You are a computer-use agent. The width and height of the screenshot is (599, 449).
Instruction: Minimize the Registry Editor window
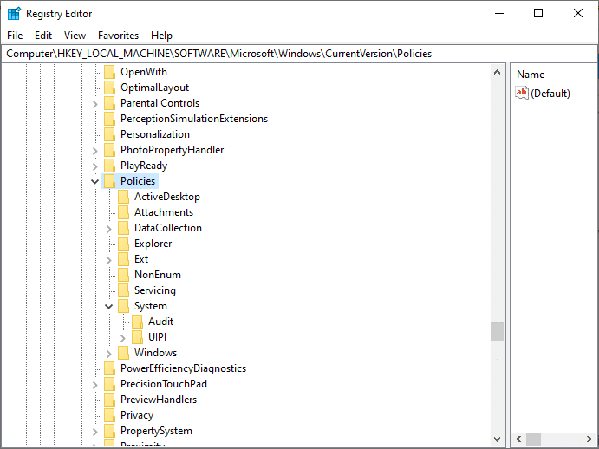tap(499, 13)
